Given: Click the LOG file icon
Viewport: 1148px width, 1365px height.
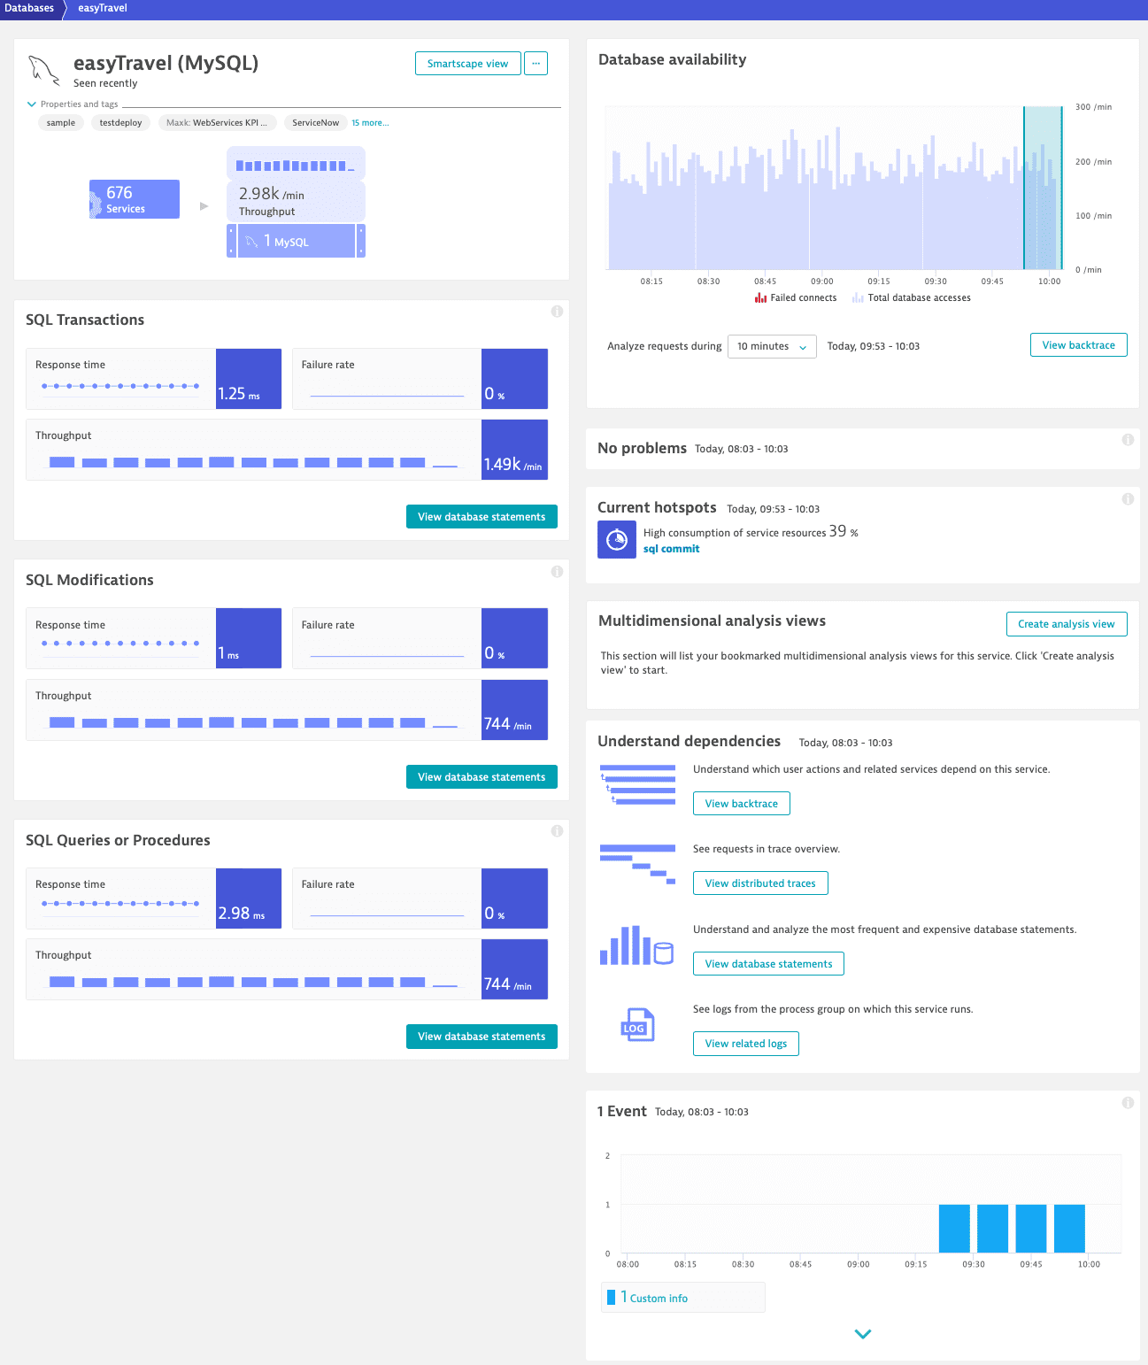Looking at the screenshot, I should (x=637, y=1025).
